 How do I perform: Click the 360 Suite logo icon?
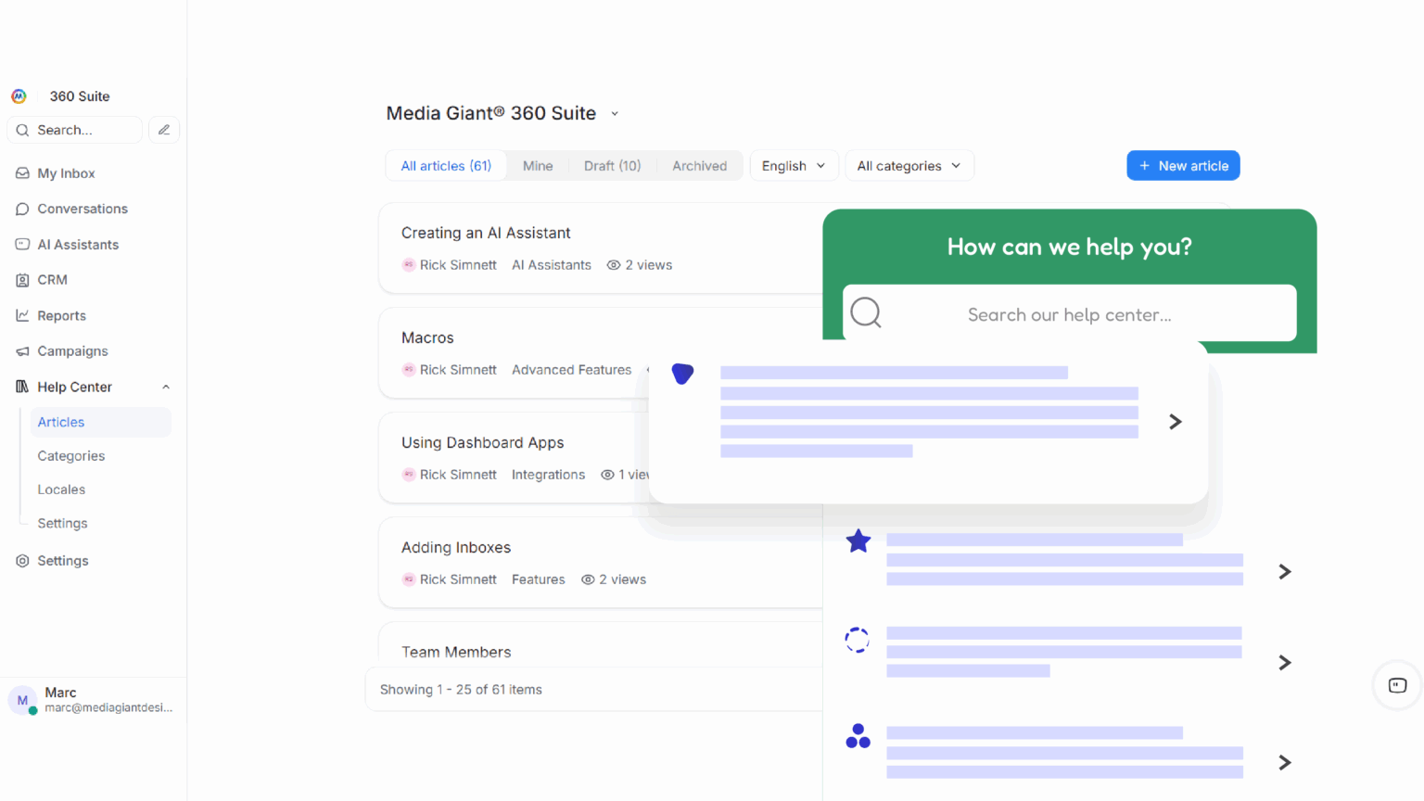(x=19, y=96)
